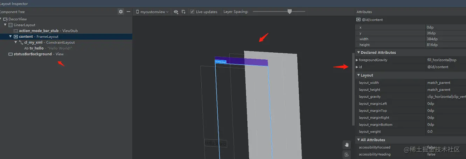Screen dimensions: 466x159
Task: Click the load overlay icon
Action: click(183, 12)
